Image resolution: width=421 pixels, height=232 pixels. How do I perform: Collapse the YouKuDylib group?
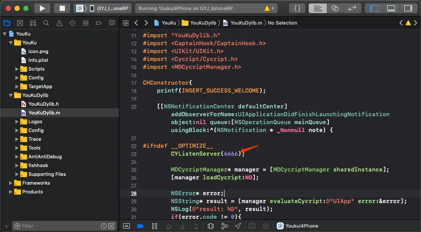(x=11, y=95)
